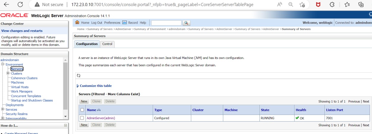Viewport: 372px width, 134px height.
Task: Open admindomain in Domain Structure
Action: click(x=10, y=60)
